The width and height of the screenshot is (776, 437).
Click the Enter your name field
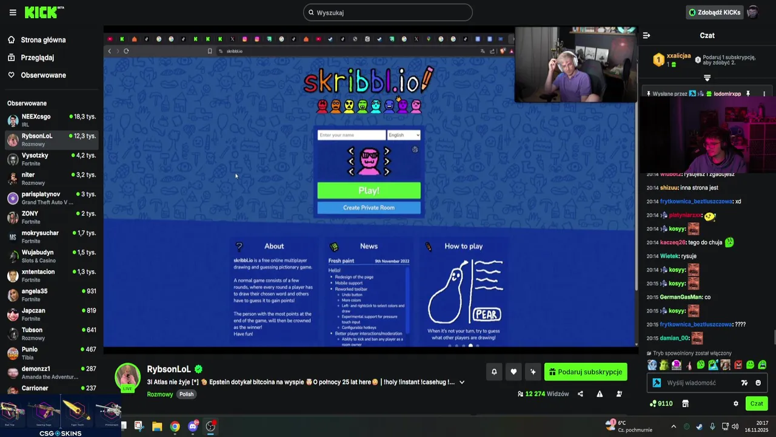[352, 135]
